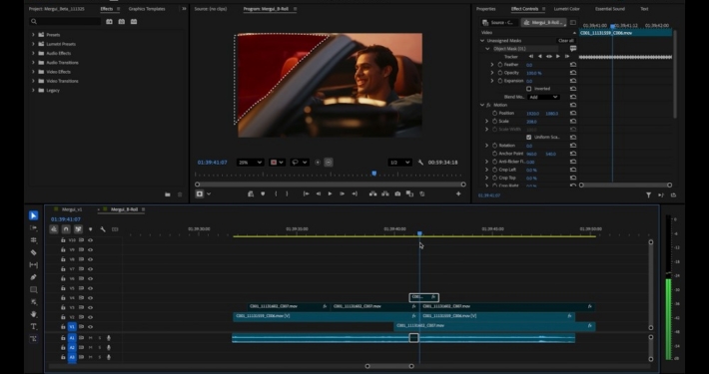Viewport: 709px width, 374px height.
Task: Expand the Legacy folder
Action: [33, 90]
